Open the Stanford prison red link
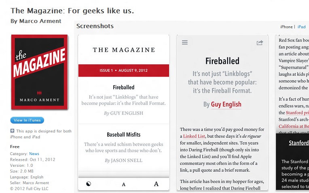Screen dimensions: 309x193 point(294,113)
